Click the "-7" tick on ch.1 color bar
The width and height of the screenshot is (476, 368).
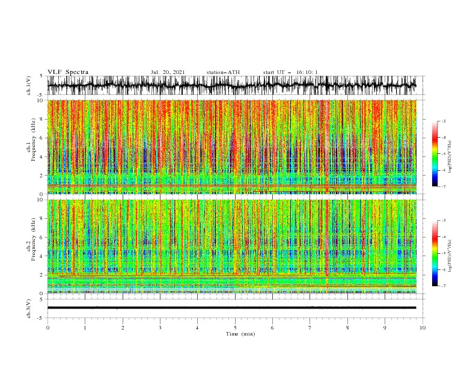tap(444, 187)
